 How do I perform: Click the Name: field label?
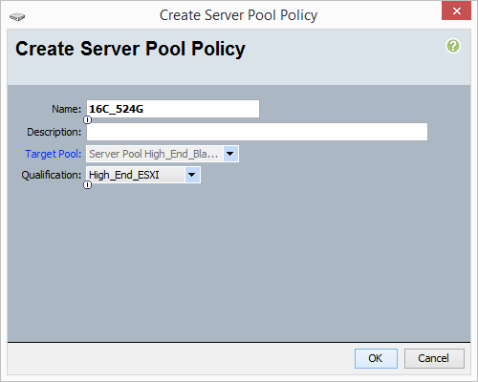(67, 109)
